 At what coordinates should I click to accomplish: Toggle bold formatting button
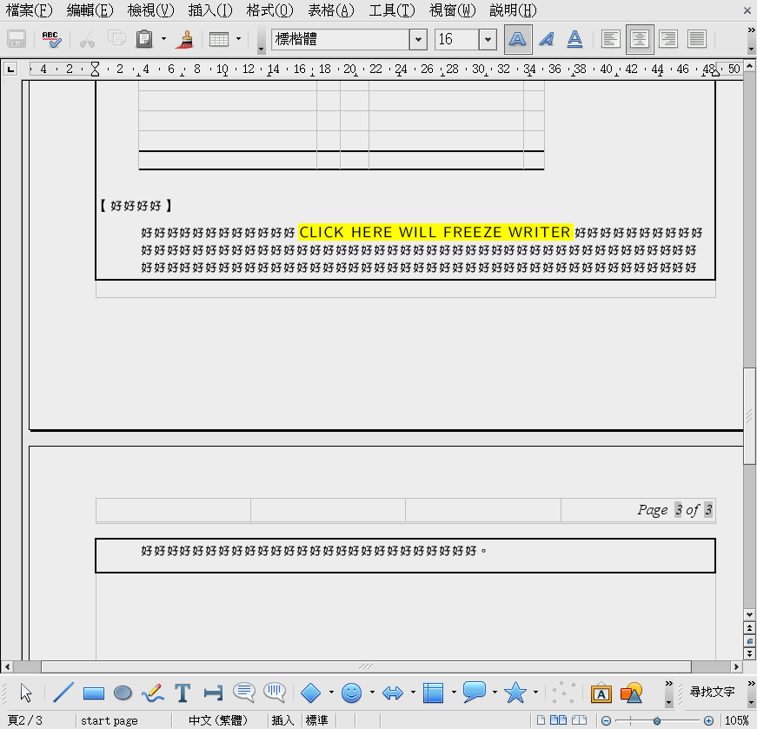coord(518,39)
